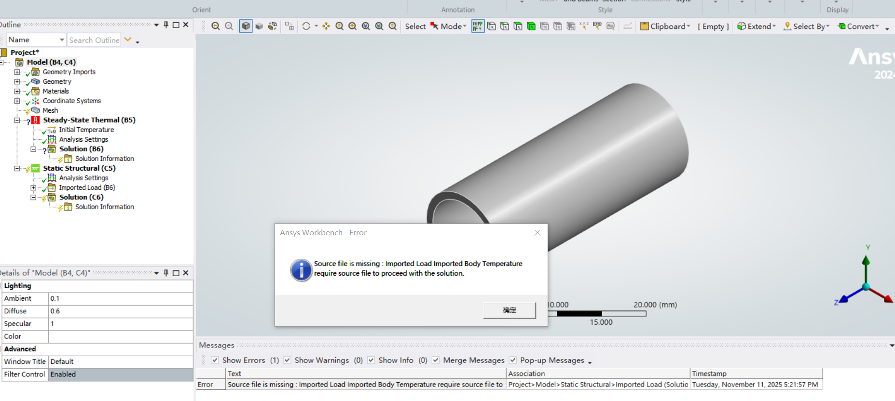
Task: Toggle the Show Info checkbox
Action: click(371, 360)
